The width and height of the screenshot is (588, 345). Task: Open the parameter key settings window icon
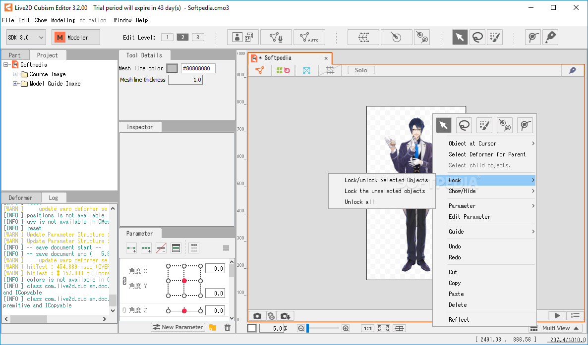[x=176, y=248]
